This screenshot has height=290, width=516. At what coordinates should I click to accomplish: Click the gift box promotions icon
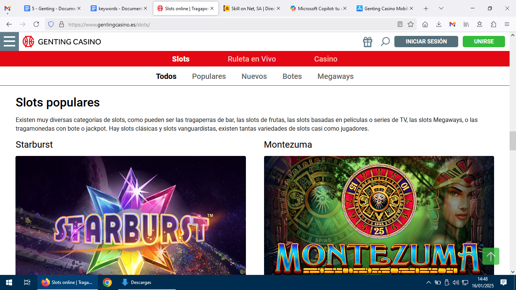368,42
